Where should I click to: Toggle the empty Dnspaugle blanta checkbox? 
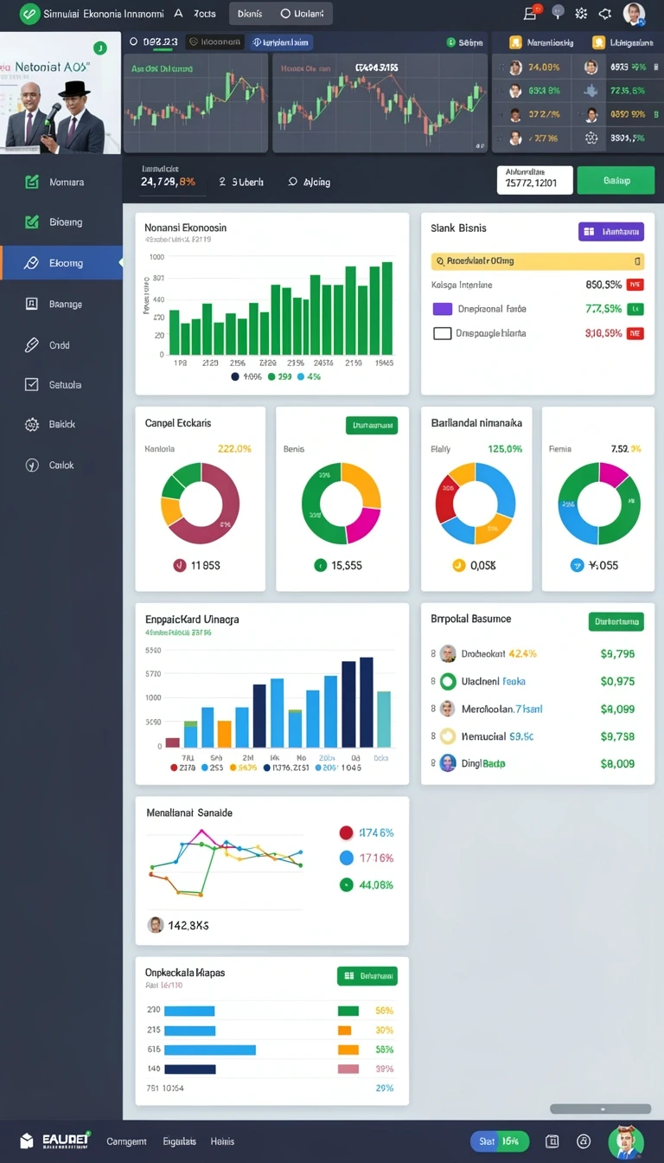[x=442, y=332]
